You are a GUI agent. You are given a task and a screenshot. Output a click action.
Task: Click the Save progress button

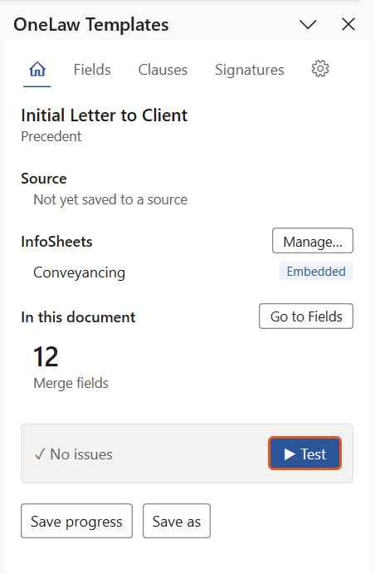pyautogui.click(x=77, y=521)
